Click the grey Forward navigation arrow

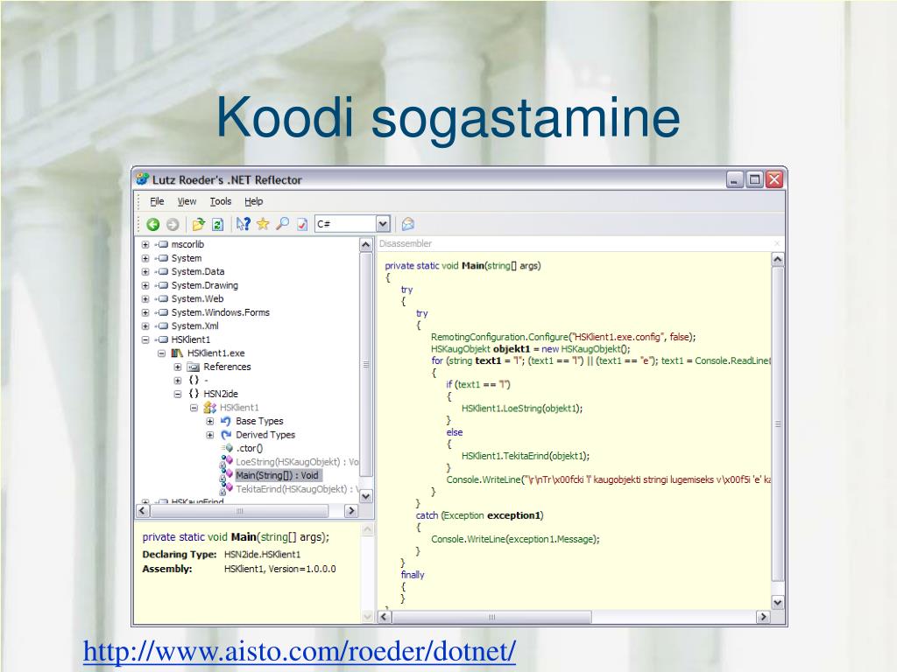pyautogui.click(x=173, y=225)
